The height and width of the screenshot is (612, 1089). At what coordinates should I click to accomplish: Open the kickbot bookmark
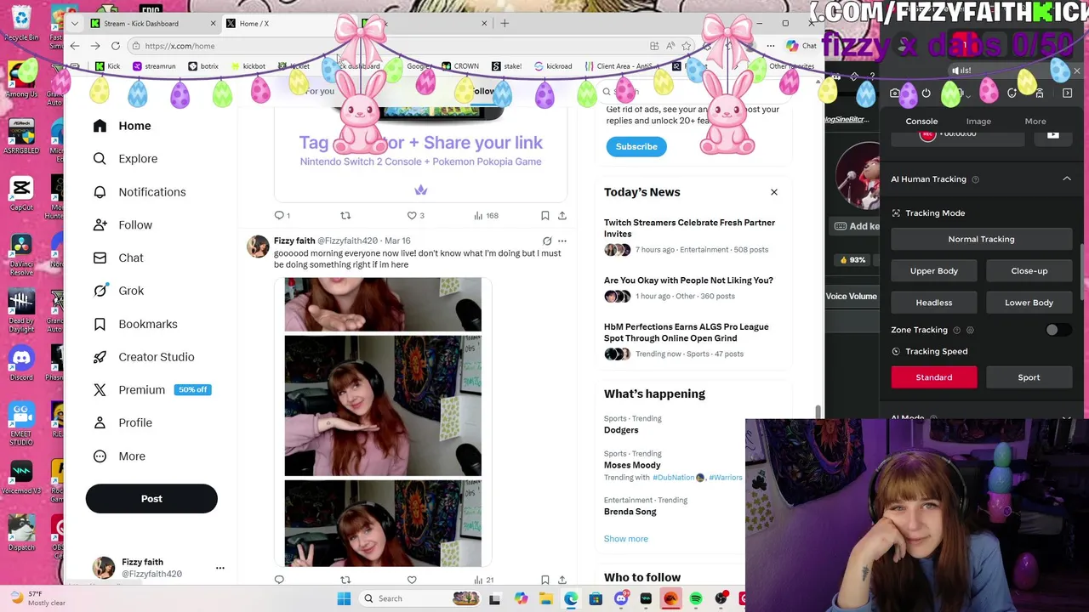(248, 66)
